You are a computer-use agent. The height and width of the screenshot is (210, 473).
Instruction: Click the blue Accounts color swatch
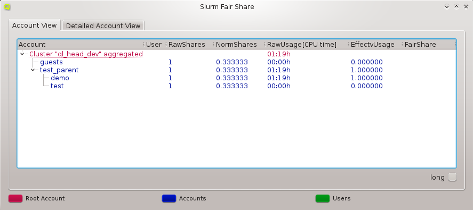coord(169,198)
